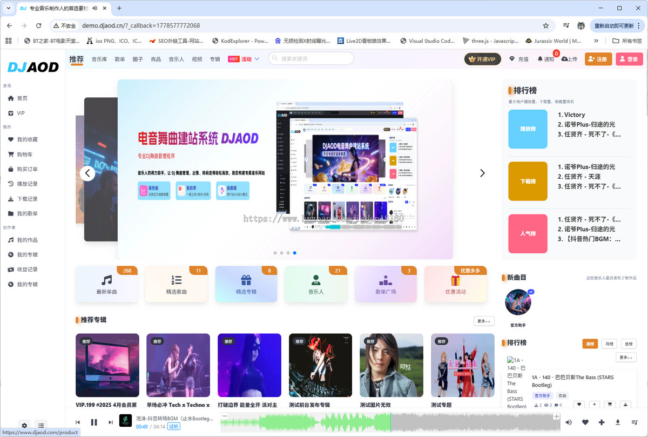Viewport: 648px width, 437px height.
Task: Open 音乐库 in top navigation
Action: coord(99,59)
